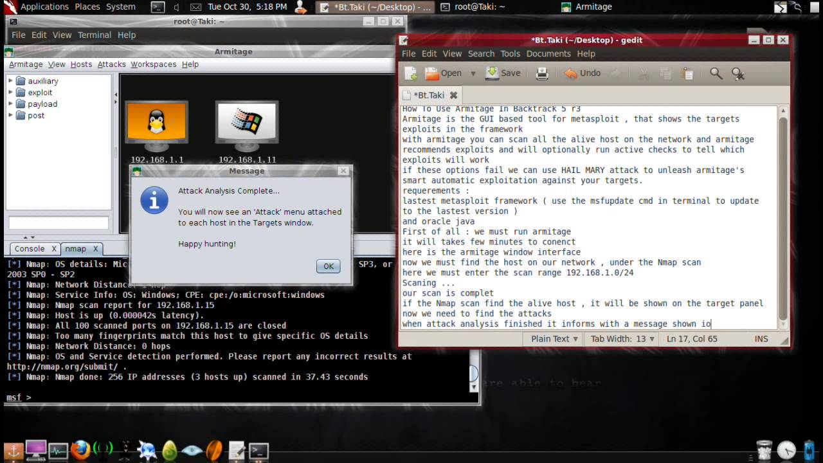Open the text editor pencil icon in dock
This screenshot has width=823, height=463.
(x=237, y=450)
